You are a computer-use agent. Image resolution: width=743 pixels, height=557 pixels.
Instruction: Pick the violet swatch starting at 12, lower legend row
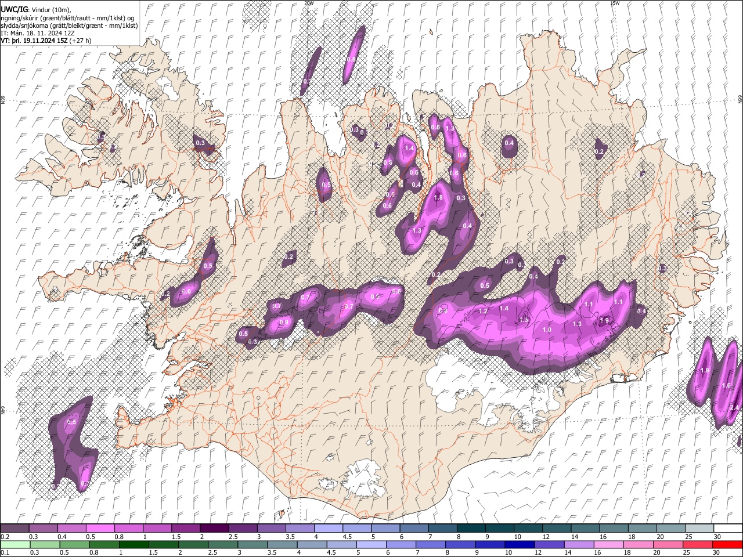click(x=550, y=545)
